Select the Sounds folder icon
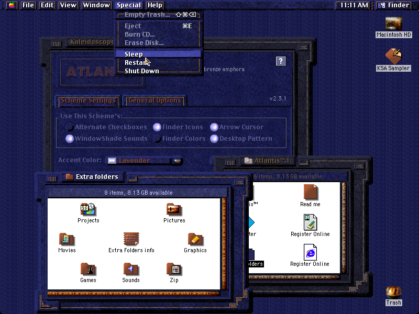 pyautogui.click(x=130, y=269)
